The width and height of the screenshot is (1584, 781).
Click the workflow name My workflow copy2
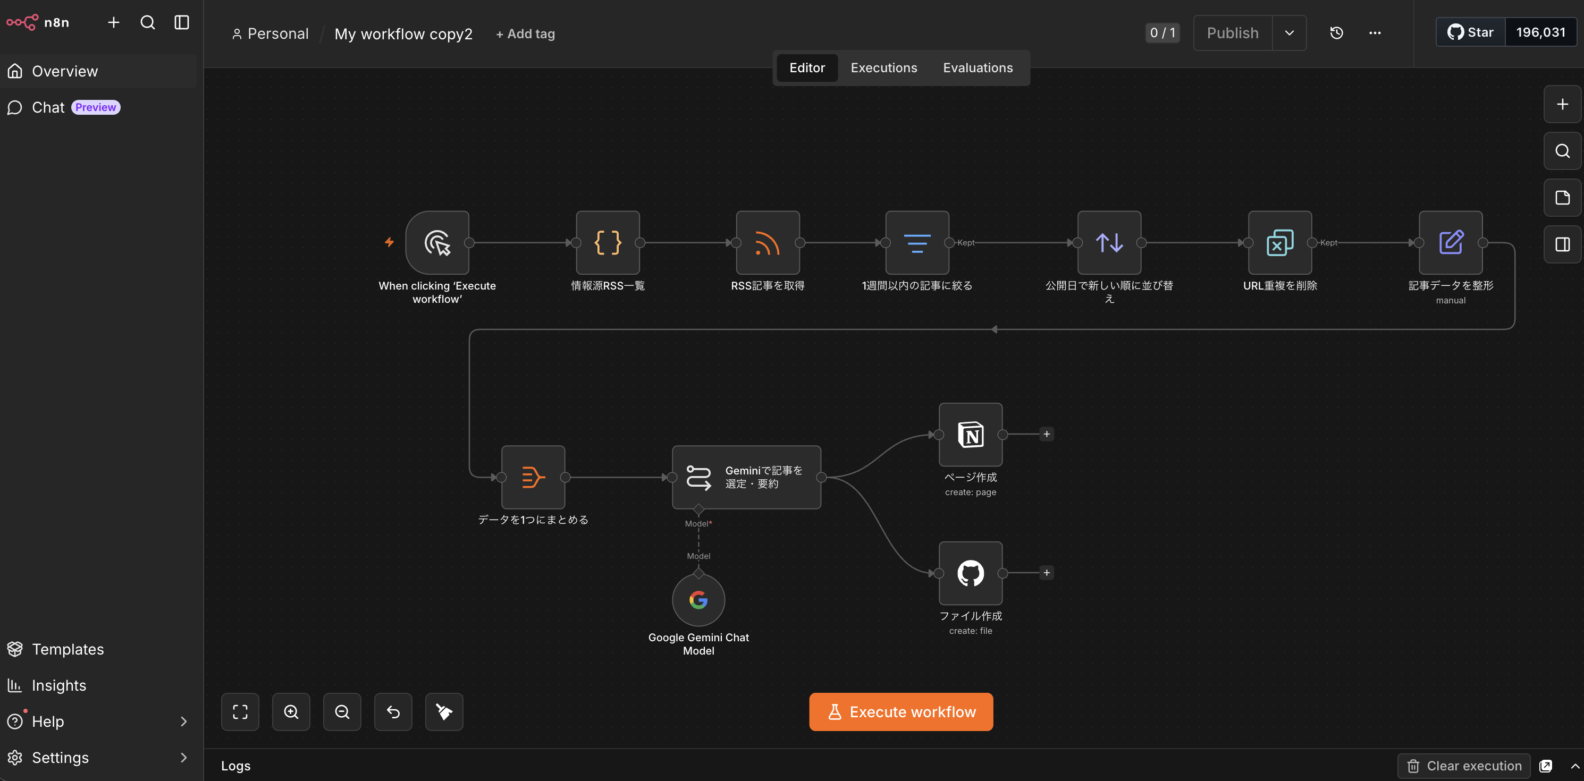pyautogui.click(x=403, y=34)
